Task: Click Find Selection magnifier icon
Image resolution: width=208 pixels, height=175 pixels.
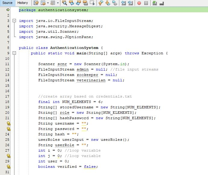Action: pyautogui.click(x=65, y=3)
